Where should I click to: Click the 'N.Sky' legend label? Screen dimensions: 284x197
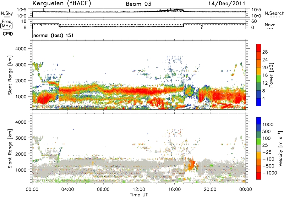(7, 13)
